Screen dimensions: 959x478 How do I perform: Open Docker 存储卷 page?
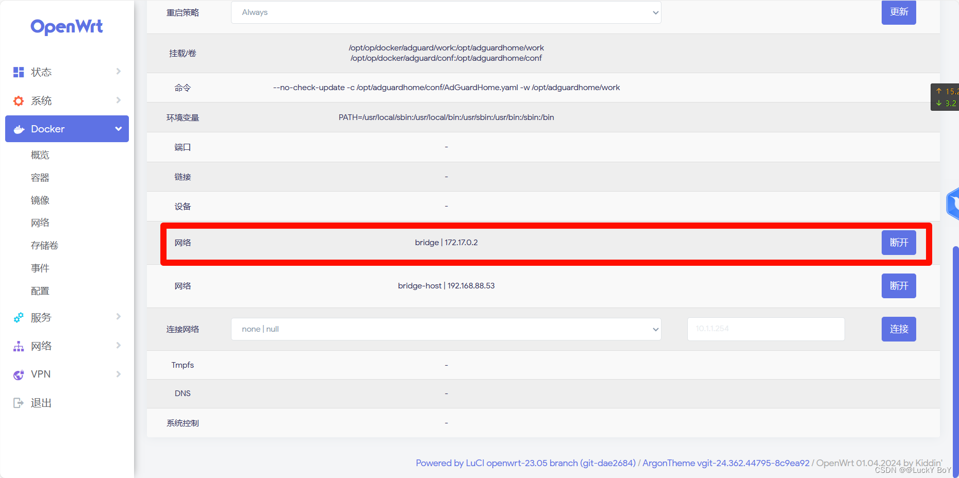coord(45,246)
